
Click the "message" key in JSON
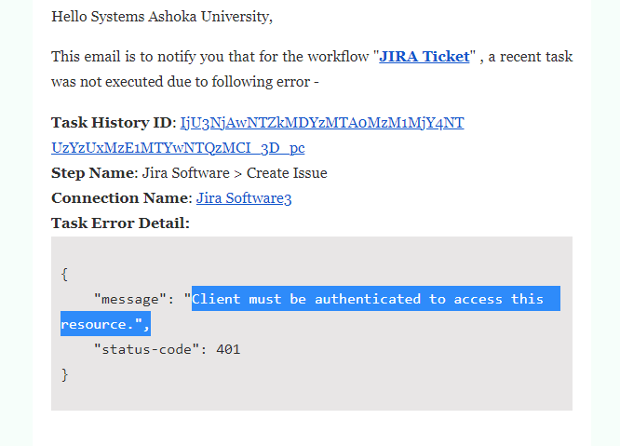tap(129, 299)
